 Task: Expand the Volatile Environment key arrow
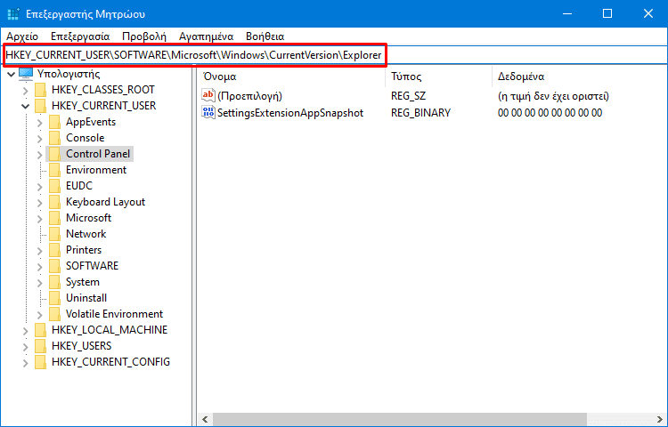[x=39, y=315]
